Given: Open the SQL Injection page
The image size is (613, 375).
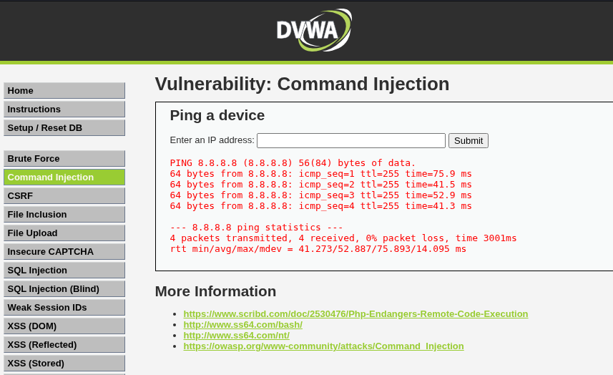Looking at the screenshot, I should click(x=64, y=271).
